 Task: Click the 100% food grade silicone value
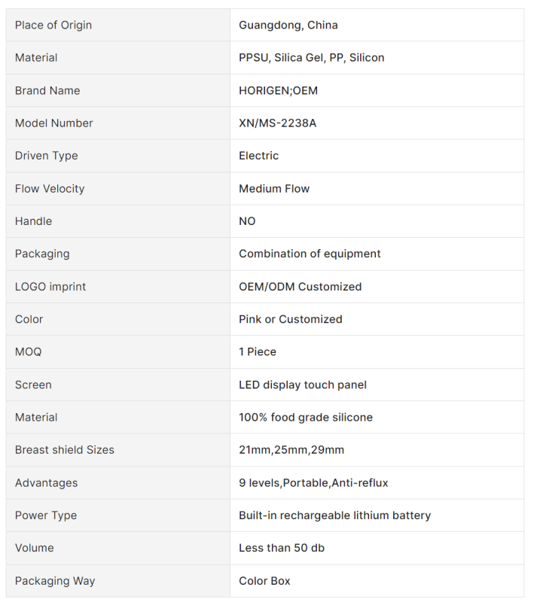pyautogui.click(x=306, y=418)
